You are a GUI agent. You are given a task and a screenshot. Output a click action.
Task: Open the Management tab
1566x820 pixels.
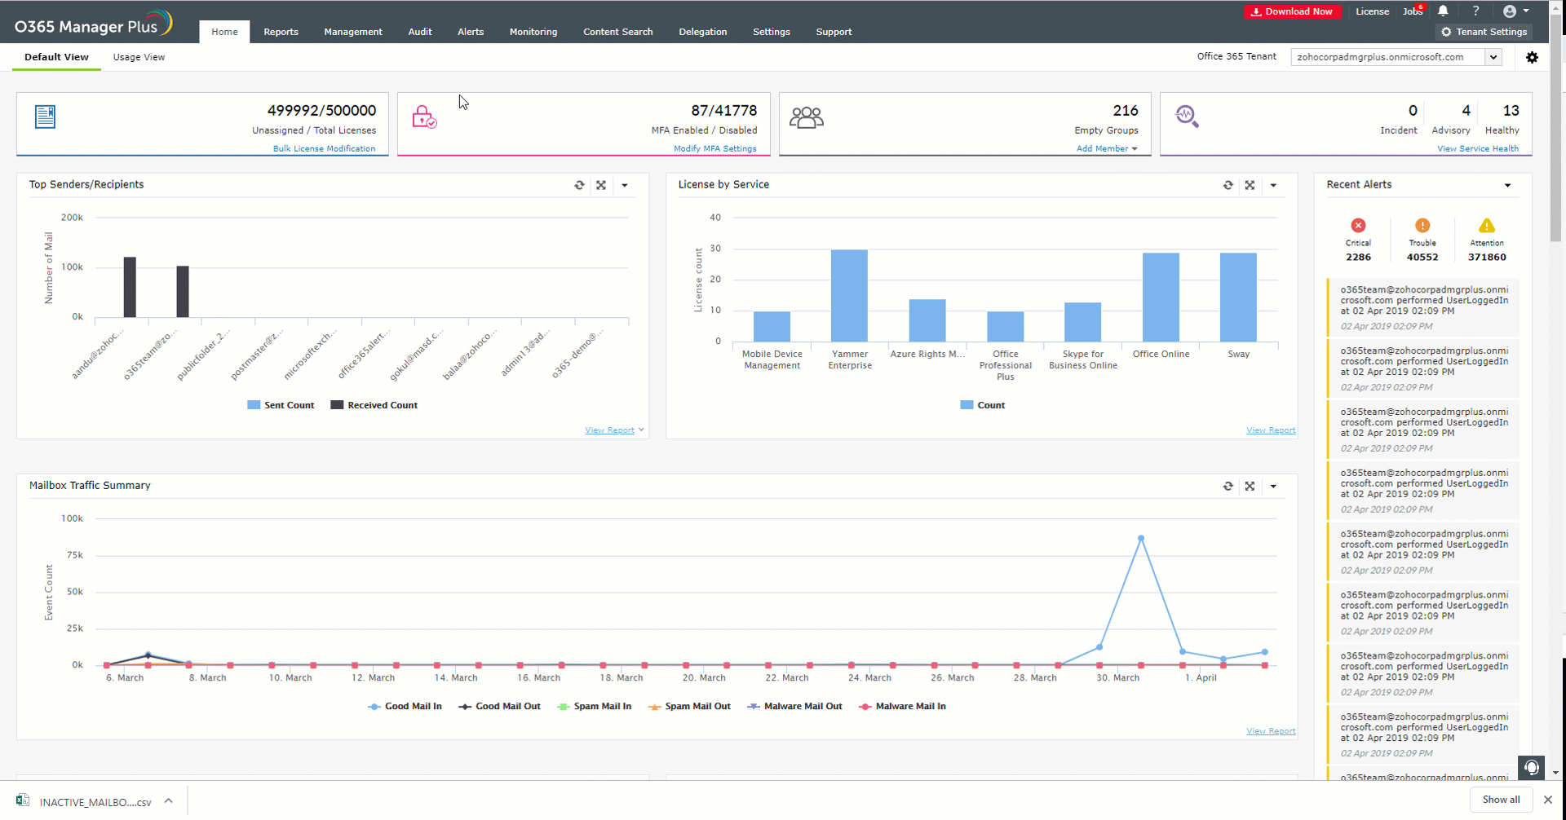(x=353, y=32)
